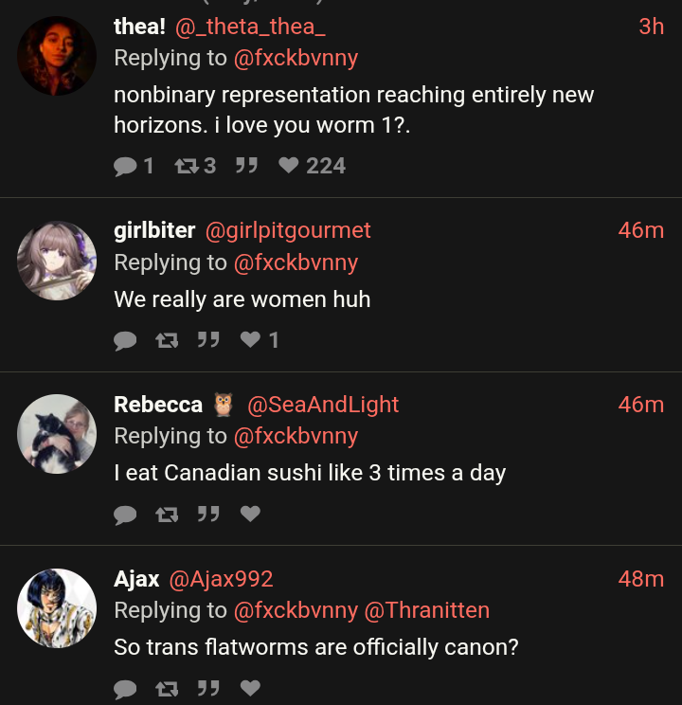Like Ajax's trans flatworms tweet
Image resolution: width=682 pixels, height=705 pixels.
tap(250, 688)
